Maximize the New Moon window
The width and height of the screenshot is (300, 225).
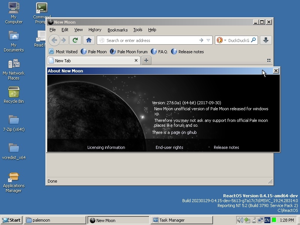[262, 22]
